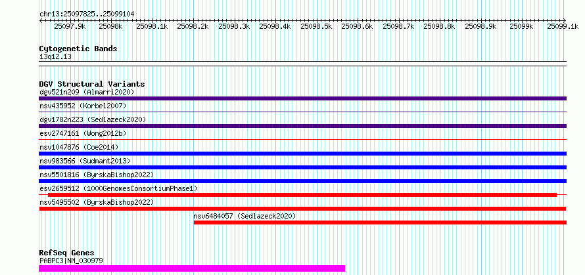Open the nsv983566 (Sudmant2013) label

pos(85,161)
